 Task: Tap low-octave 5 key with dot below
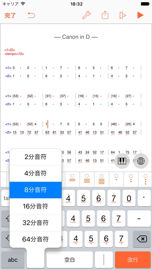(x=91, y=239)
